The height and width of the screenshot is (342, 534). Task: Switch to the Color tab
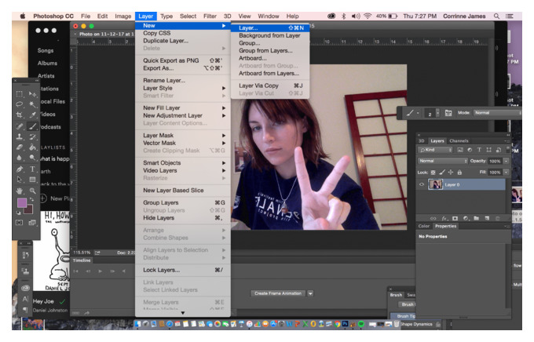tap(424, 226)
